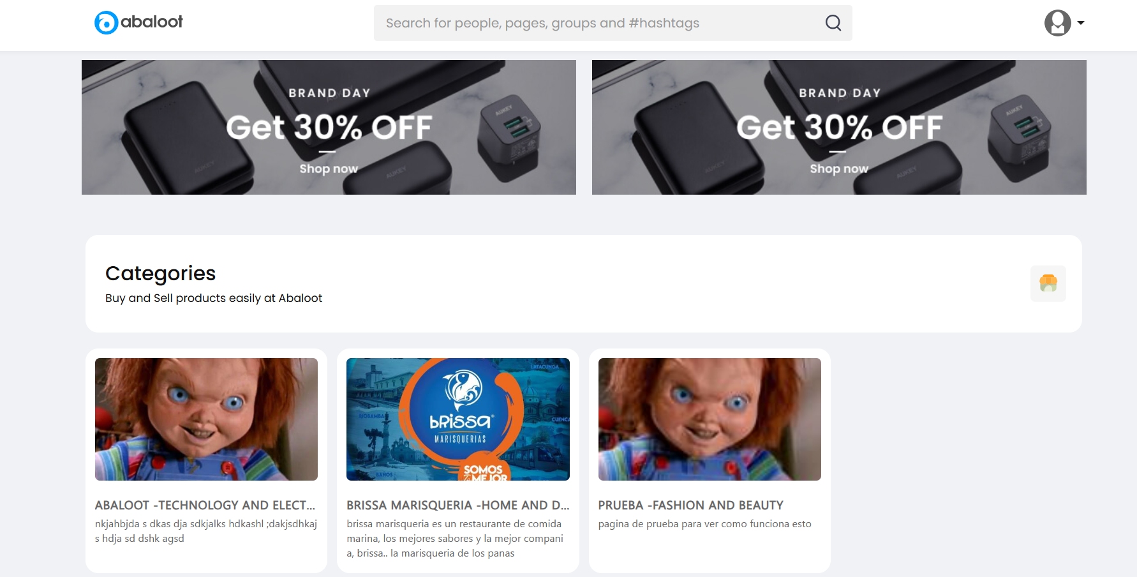Viewport: 1137px width, 577px height.
Task: Click the search magnifier icon
Action: [x=833, y=23]
